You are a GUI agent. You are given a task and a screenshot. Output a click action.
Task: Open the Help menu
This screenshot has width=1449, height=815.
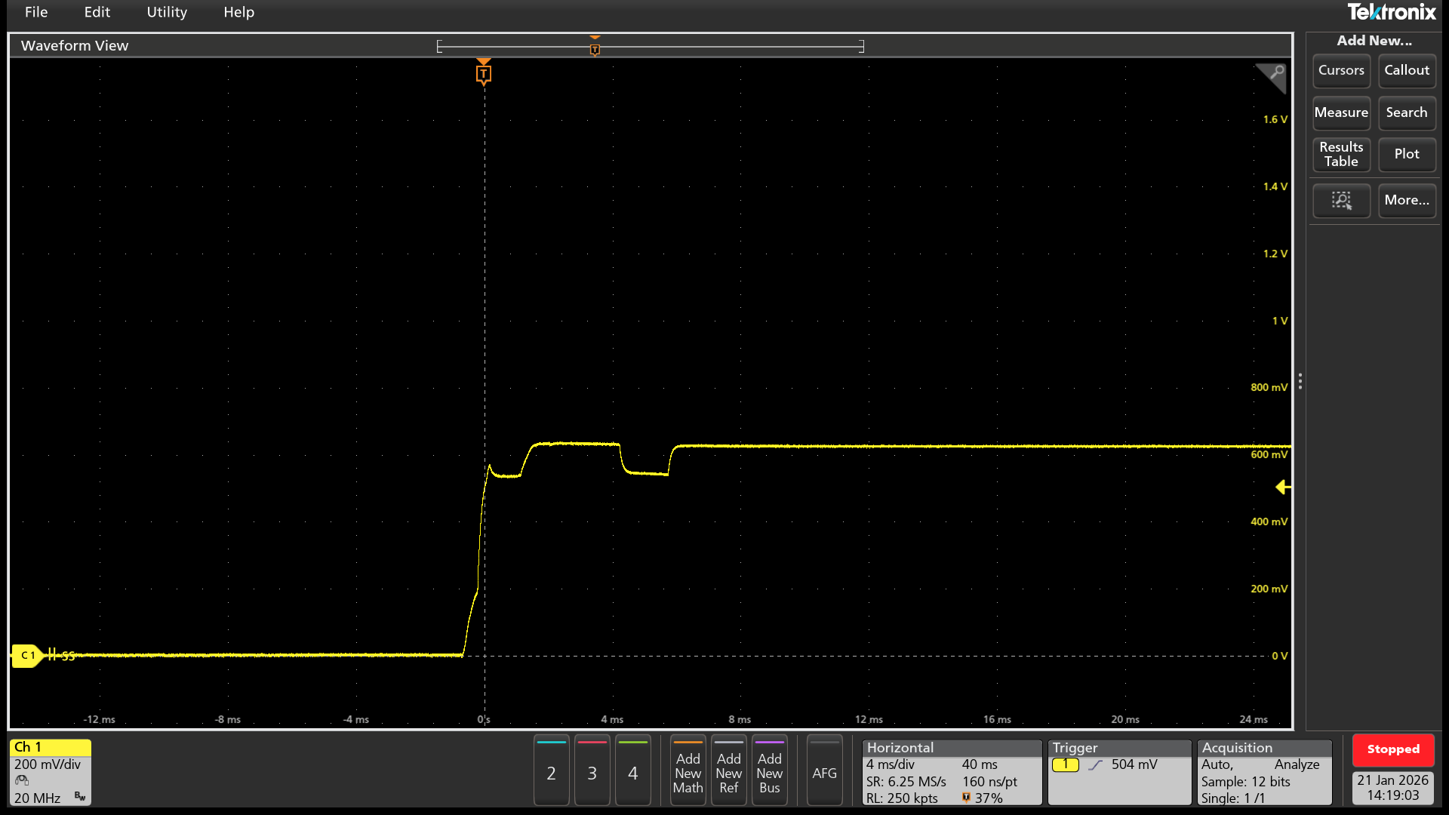tap(238, 12)
